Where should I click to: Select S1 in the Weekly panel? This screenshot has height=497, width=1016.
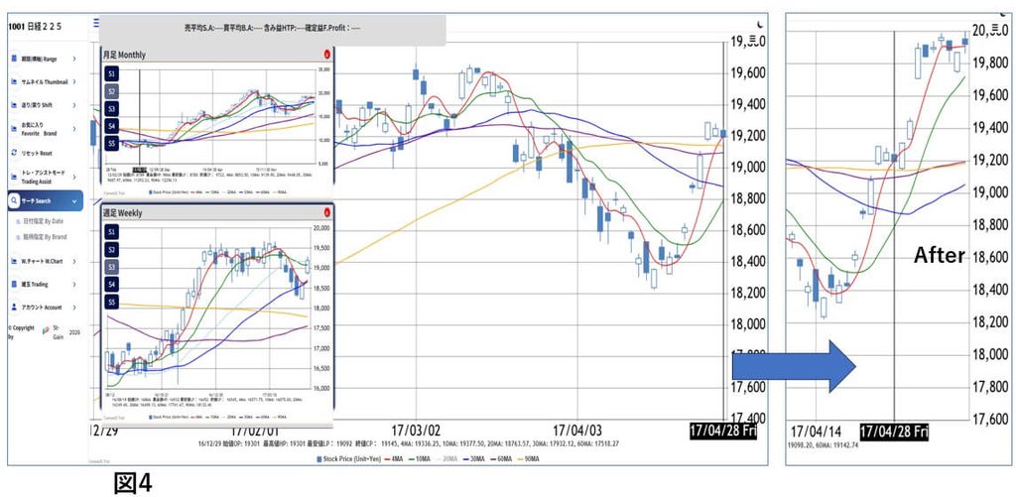pyautogui.click(x=111, y=232)
